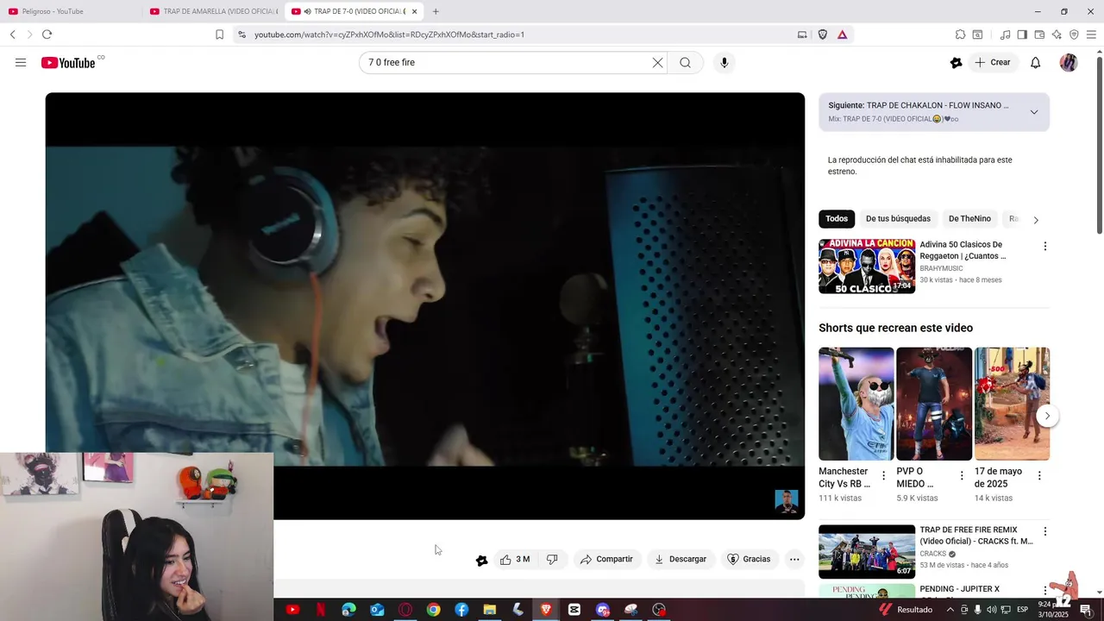Open Brave playlist music note icon

pyautogui.click(x=1005, y=34)
